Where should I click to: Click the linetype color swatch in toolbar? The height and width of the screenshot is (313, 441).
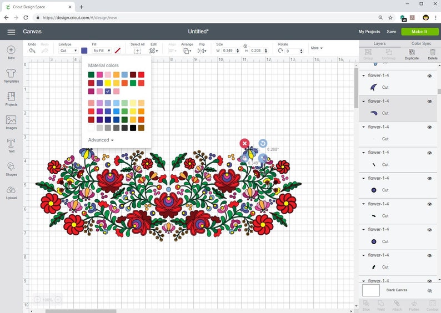(x=84, y=51)
